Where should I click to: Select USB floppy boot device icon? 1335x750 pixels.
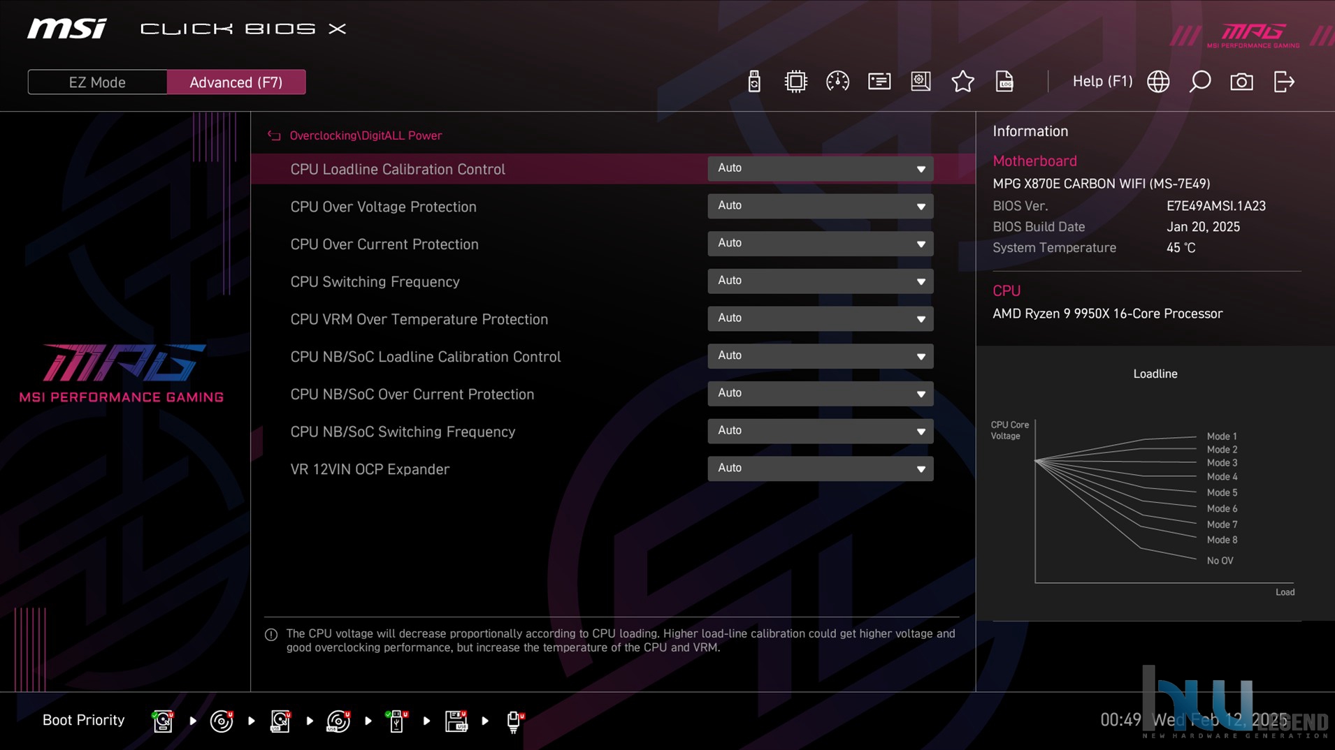coord(456,721)
